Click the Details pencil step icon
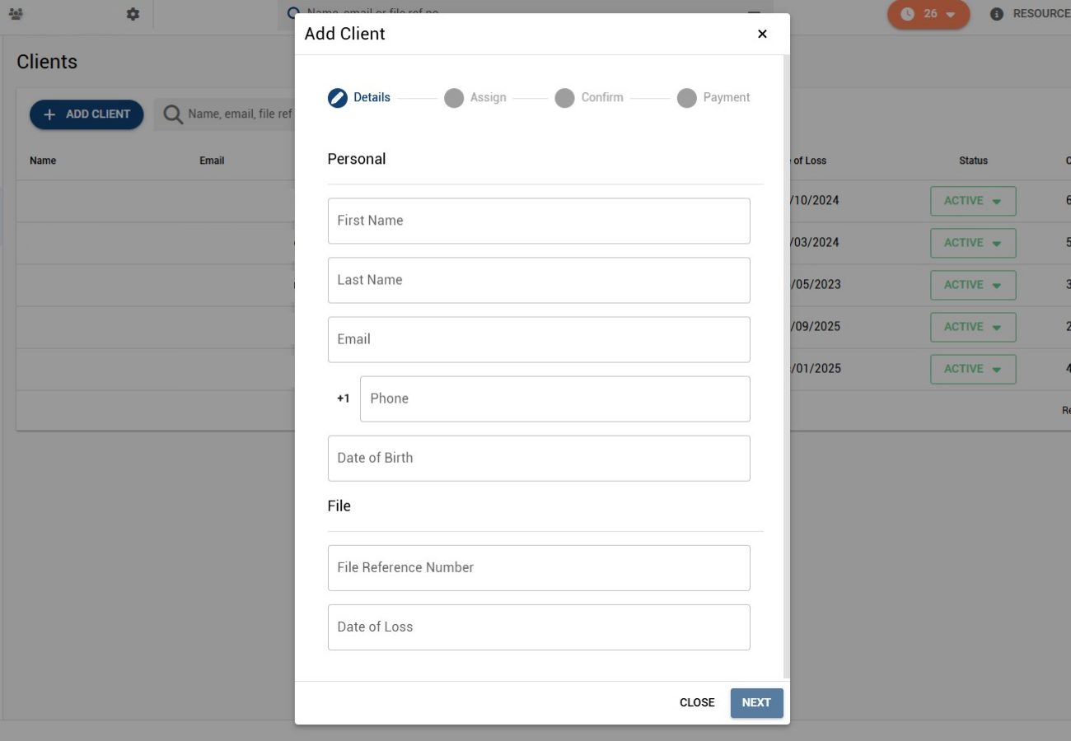Screen dimensions: 1071x741 click(x=338, y=98)
